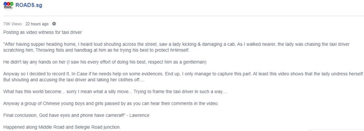
Task: Click the name "Lawrence" in the post's closing line
Action: click(139, 115)
